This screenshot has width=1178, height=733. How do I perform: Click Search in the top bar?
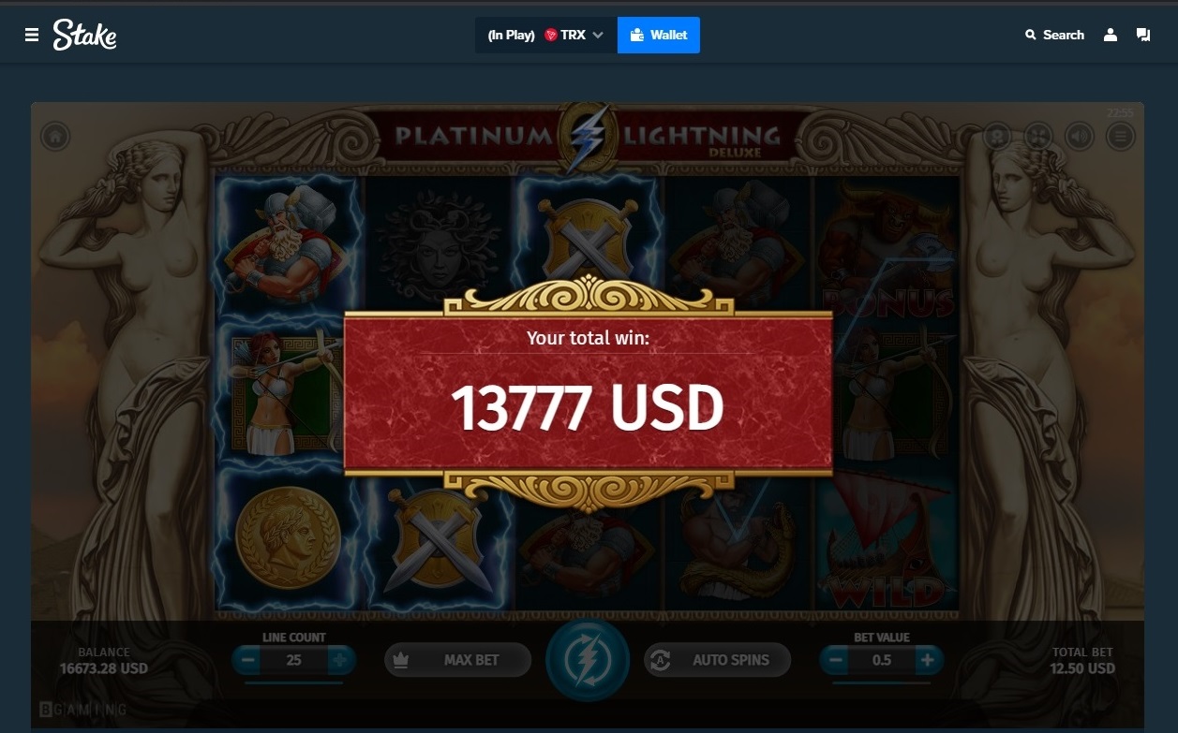pos(1054,35)
